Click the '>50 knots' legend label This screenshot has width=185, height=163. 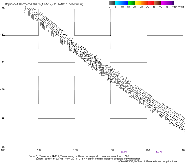178,7
